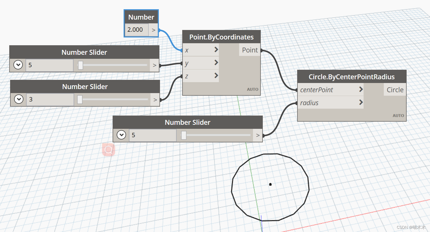Click AUTO lacing label on Circle.ByCenterPointRadius
The height and width of the screenshot is (232, 430).
click(398, 115)
